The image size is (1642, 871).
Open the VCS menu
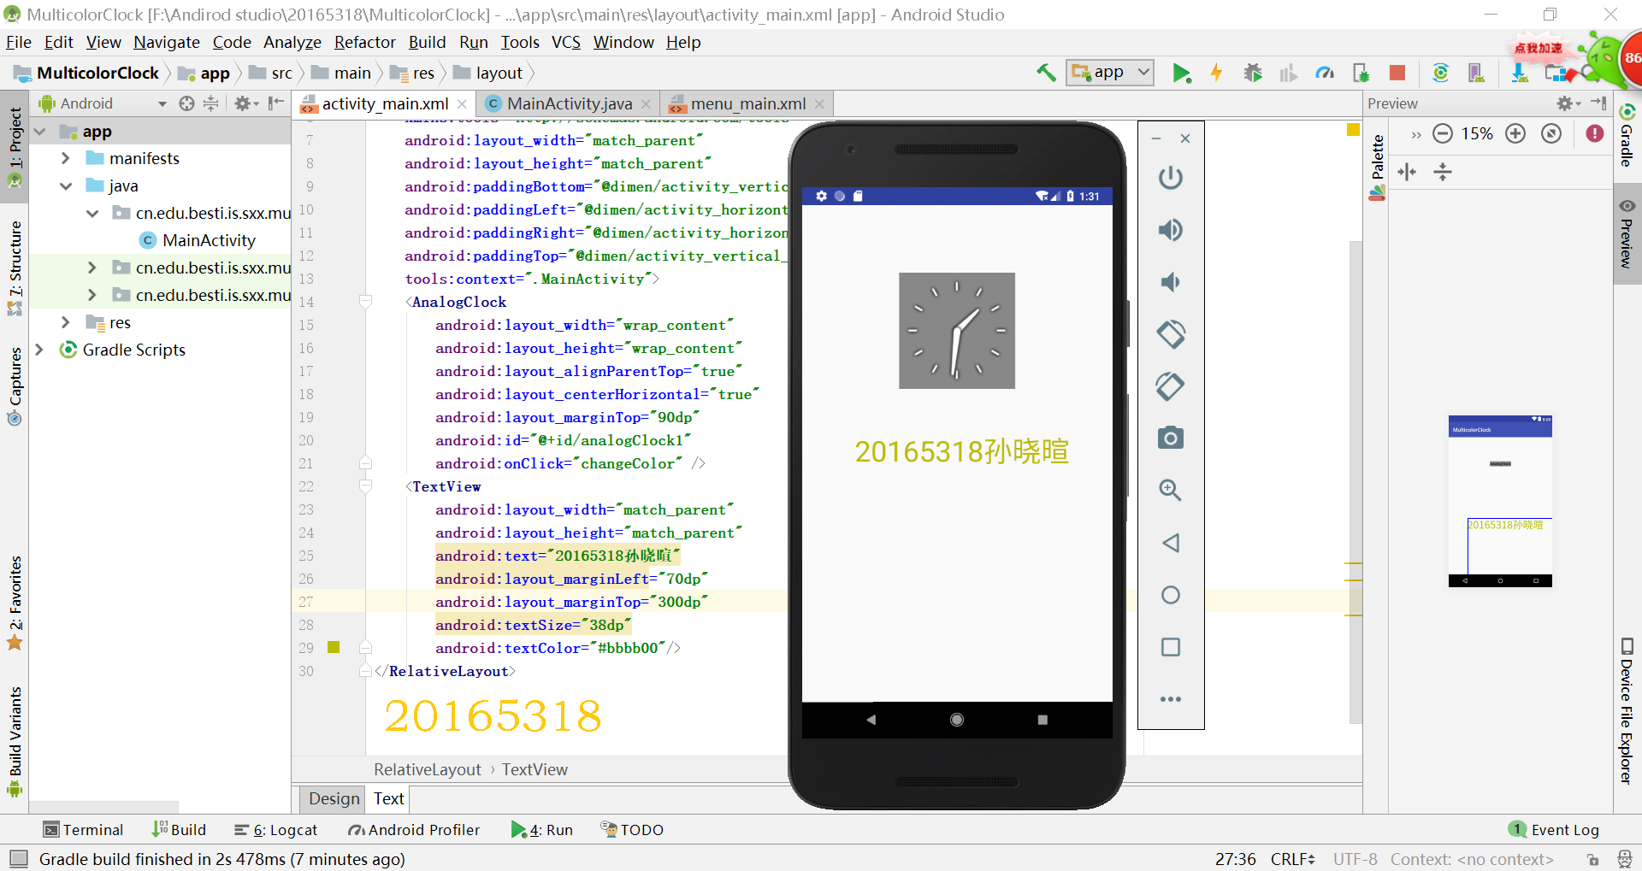566,42
